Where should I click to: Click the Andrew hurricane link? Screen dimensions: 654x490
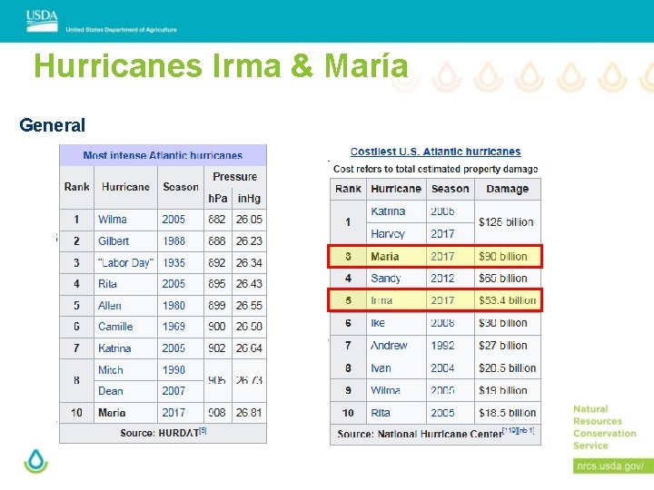(389, 346)
